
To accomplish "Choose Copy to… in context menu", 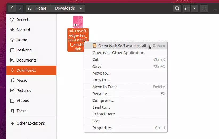I will coord(126,80).
